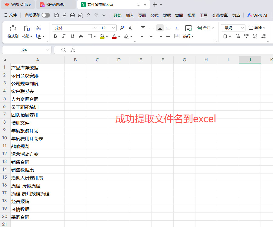Switch to the 插入 tab
273x227 pixels.
click(130, 15)
